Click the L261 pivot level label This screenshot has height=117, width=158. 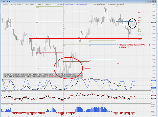coord(140,40)
